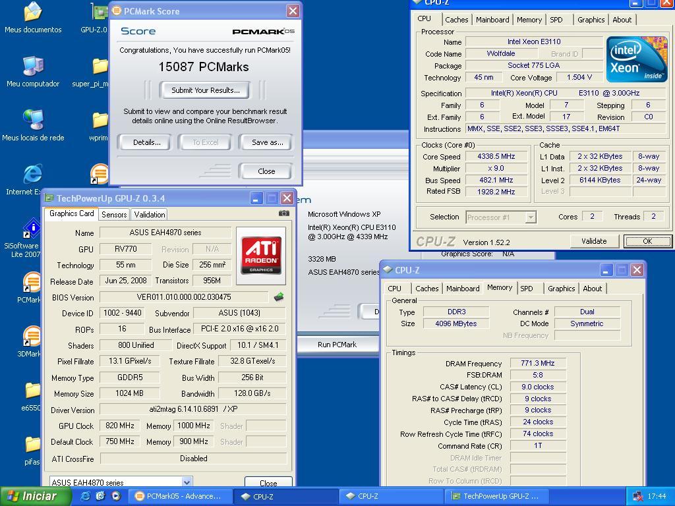Select the Graphics Card tab in GPU-Z

coord(71,213)
